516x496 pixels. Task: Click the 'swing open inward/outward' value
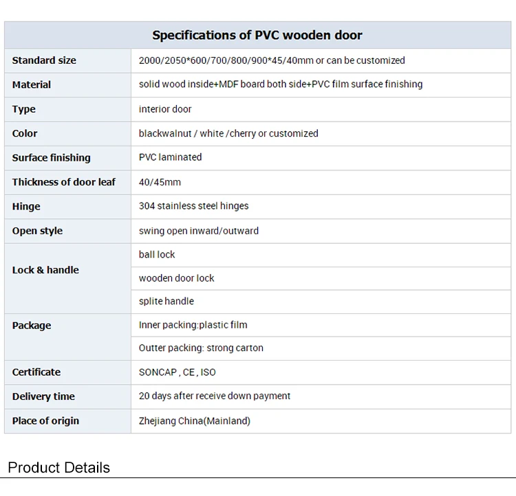pos(199,231)
